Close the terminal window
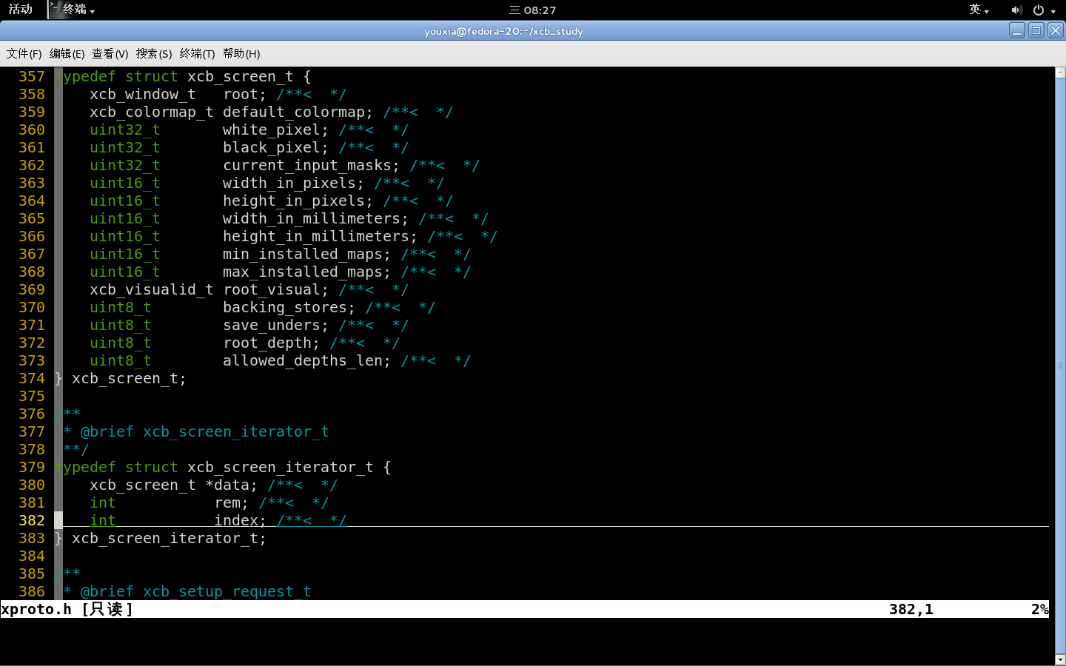 point(1056,30)
